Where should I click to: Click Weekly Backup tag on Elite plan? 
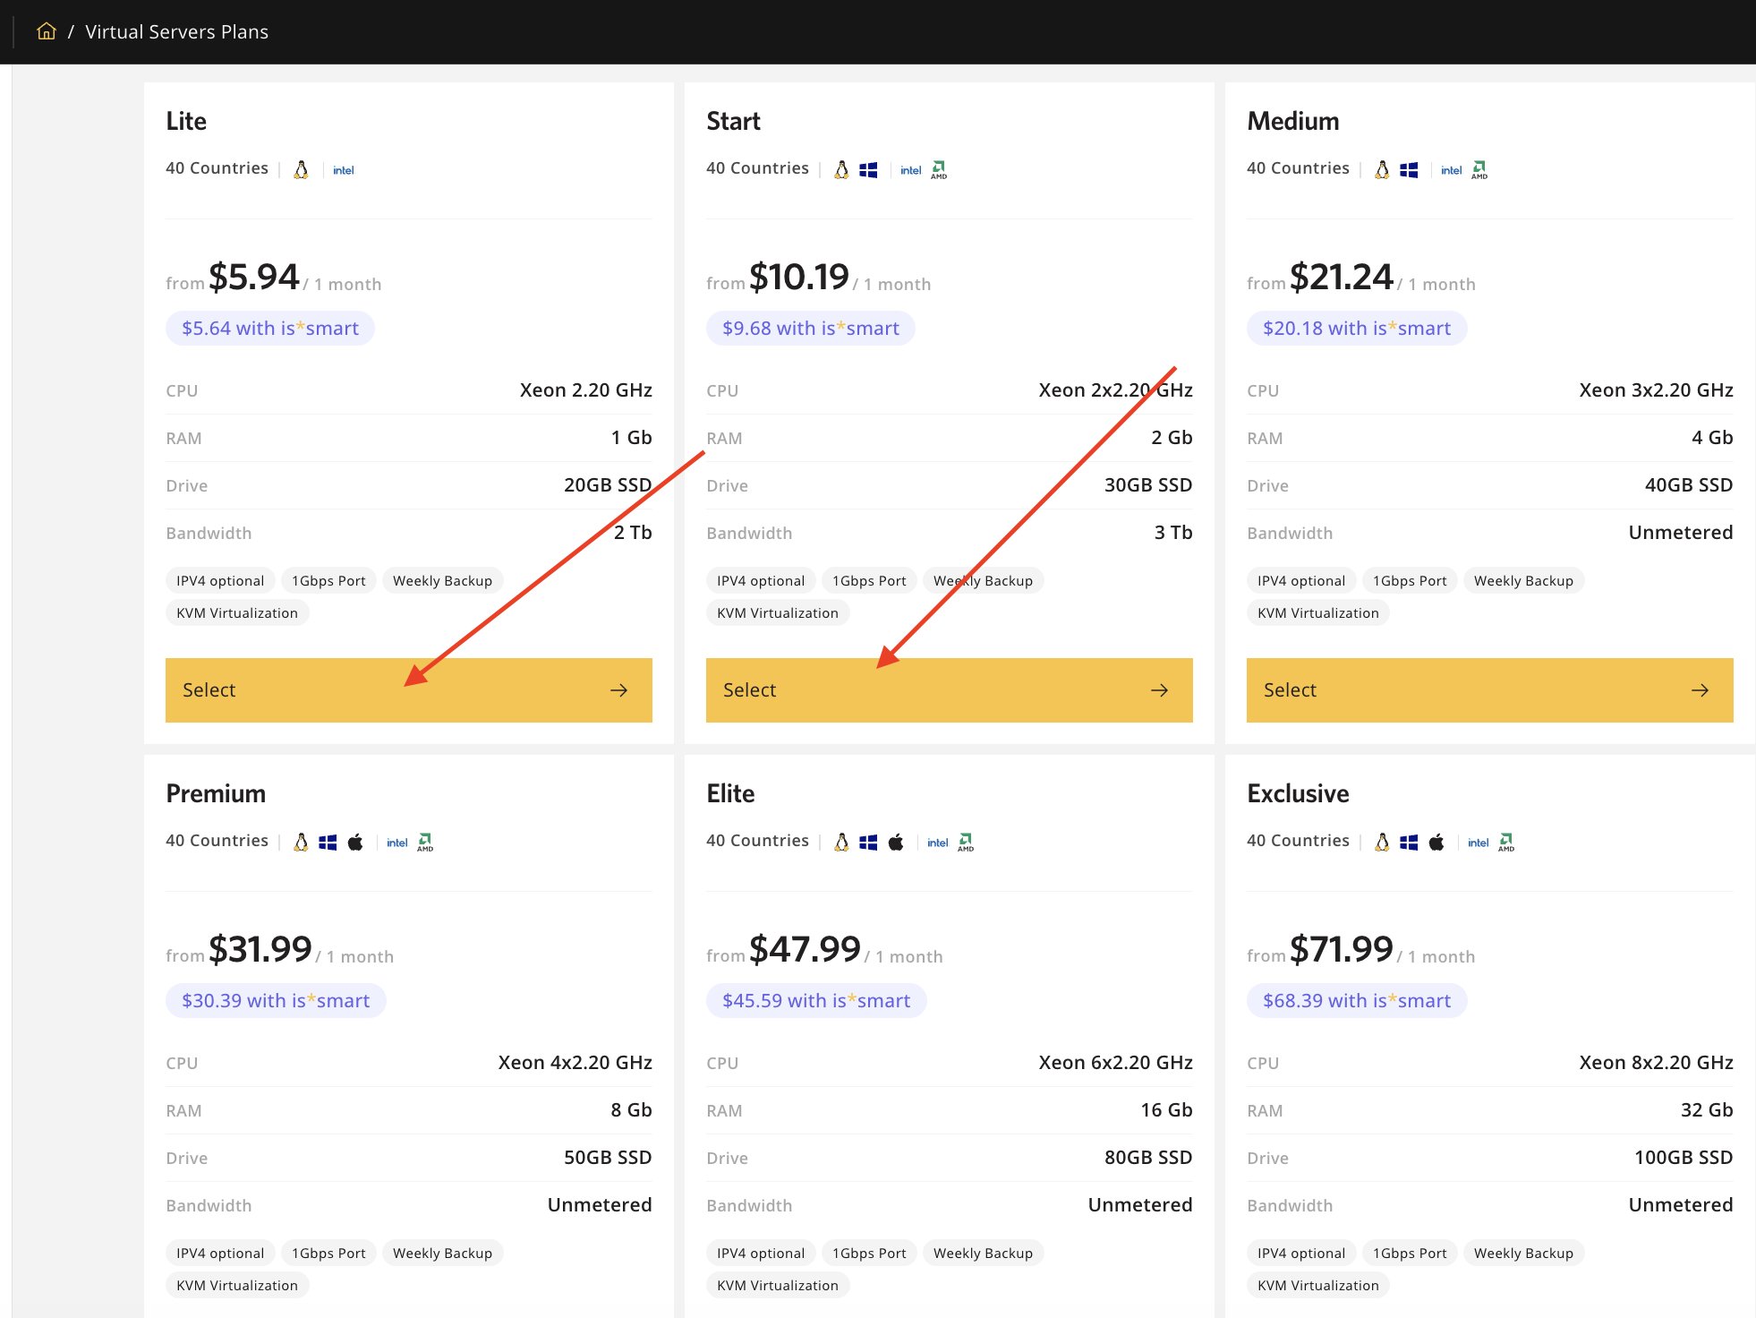(983, 1254)
